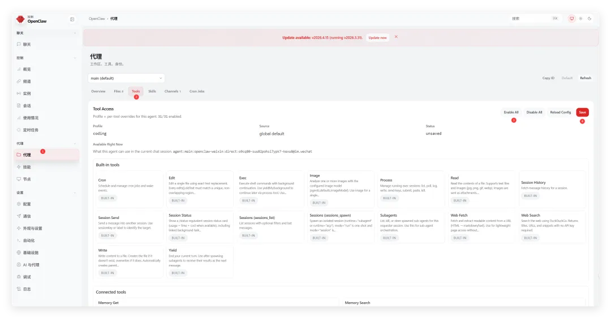This screenshot has width=611, height=318.
Task: Click the red Save button
Action: pyautogui.click(x=582, y=112)
